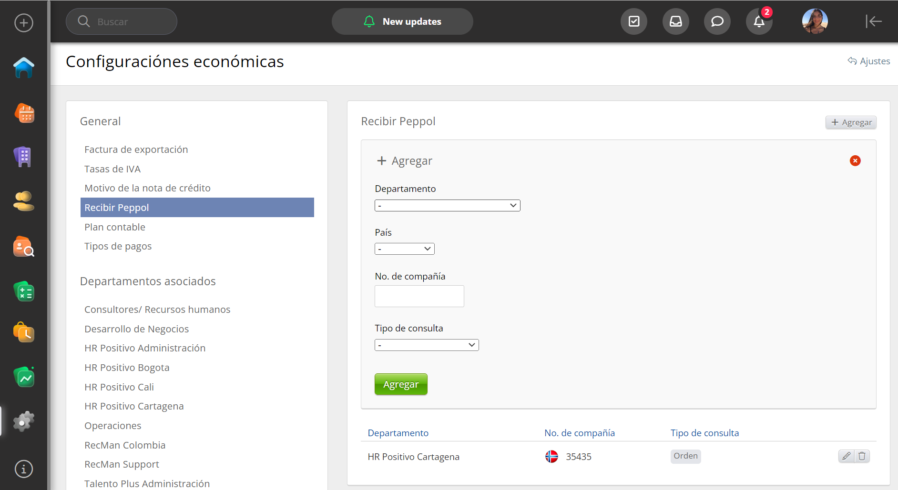The image size is (898, 490).
Task: Select Tasas de IVA menu item
Action: point(112,169)
